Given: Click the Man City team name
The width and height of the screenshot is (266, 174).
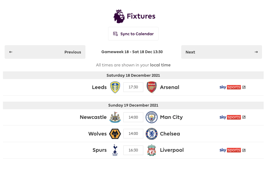Looking at the screenshot, I should point(171,117).
